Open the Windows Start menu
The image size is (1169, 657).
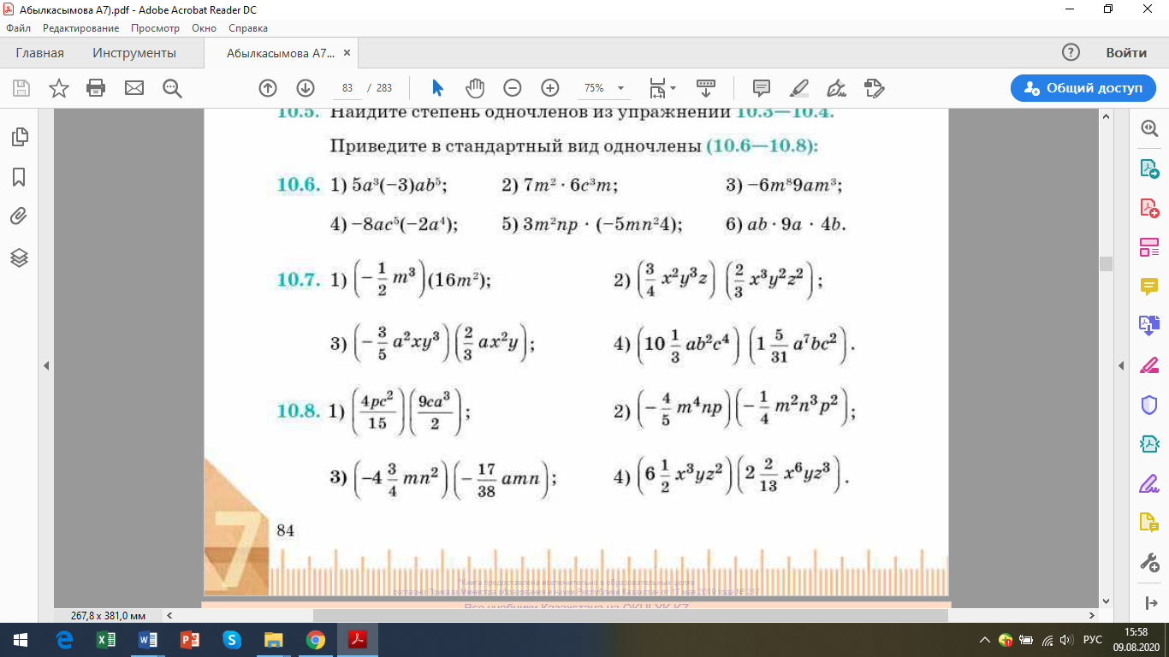21,640
